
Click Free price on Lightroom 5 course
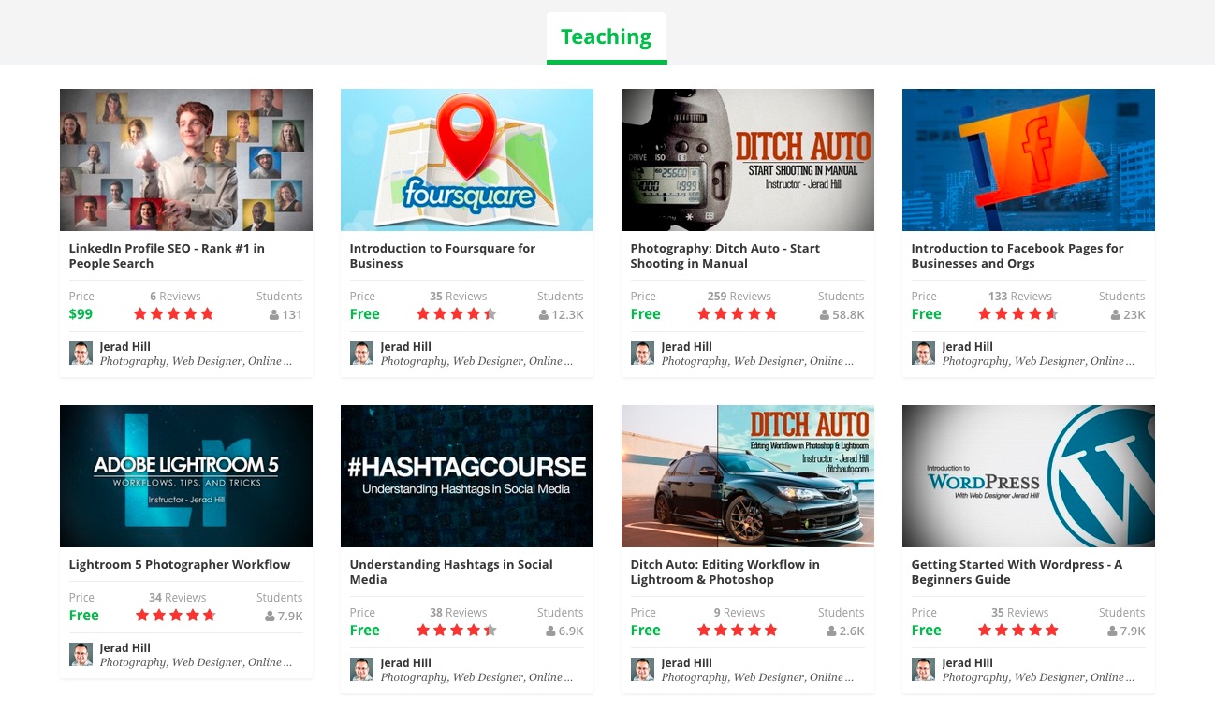coord(83,616)
